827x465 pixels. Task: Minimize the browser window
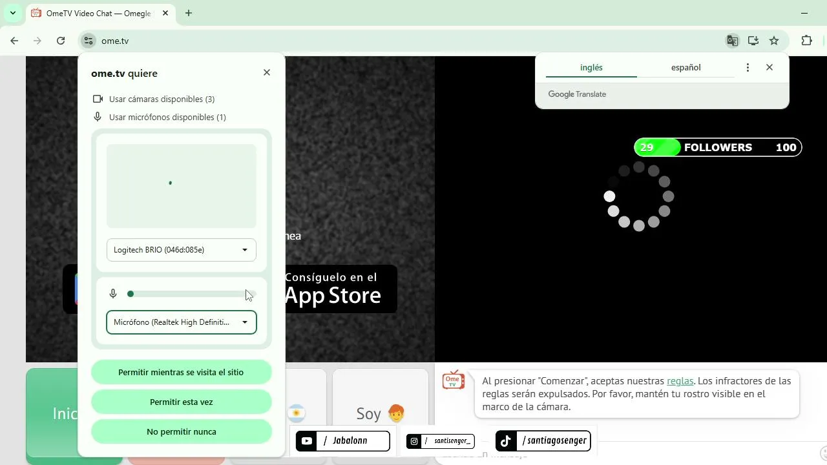tap(804, 13)
